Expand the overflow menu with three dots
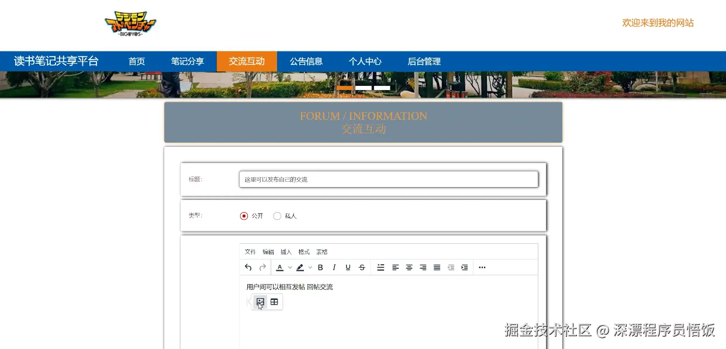Viewport: 726px width, 349px height. 482,267
